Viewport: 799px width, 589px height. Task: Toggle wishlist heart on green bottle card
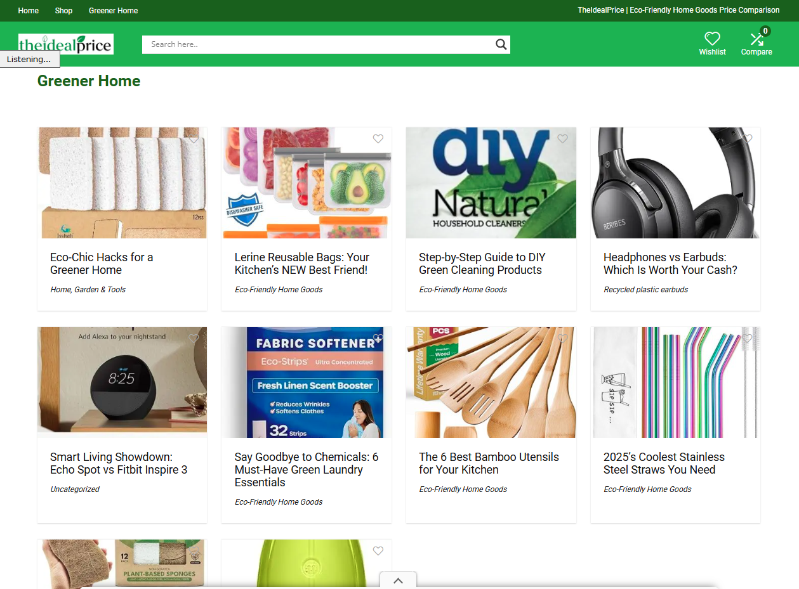coord(378,551)
